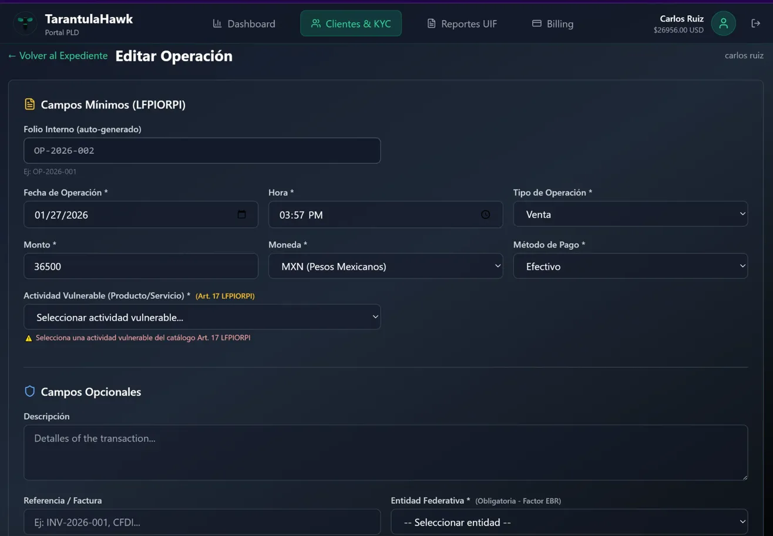
Task: Click the Campos Opcionales shield icon
Action: click(x=29, y=392)
